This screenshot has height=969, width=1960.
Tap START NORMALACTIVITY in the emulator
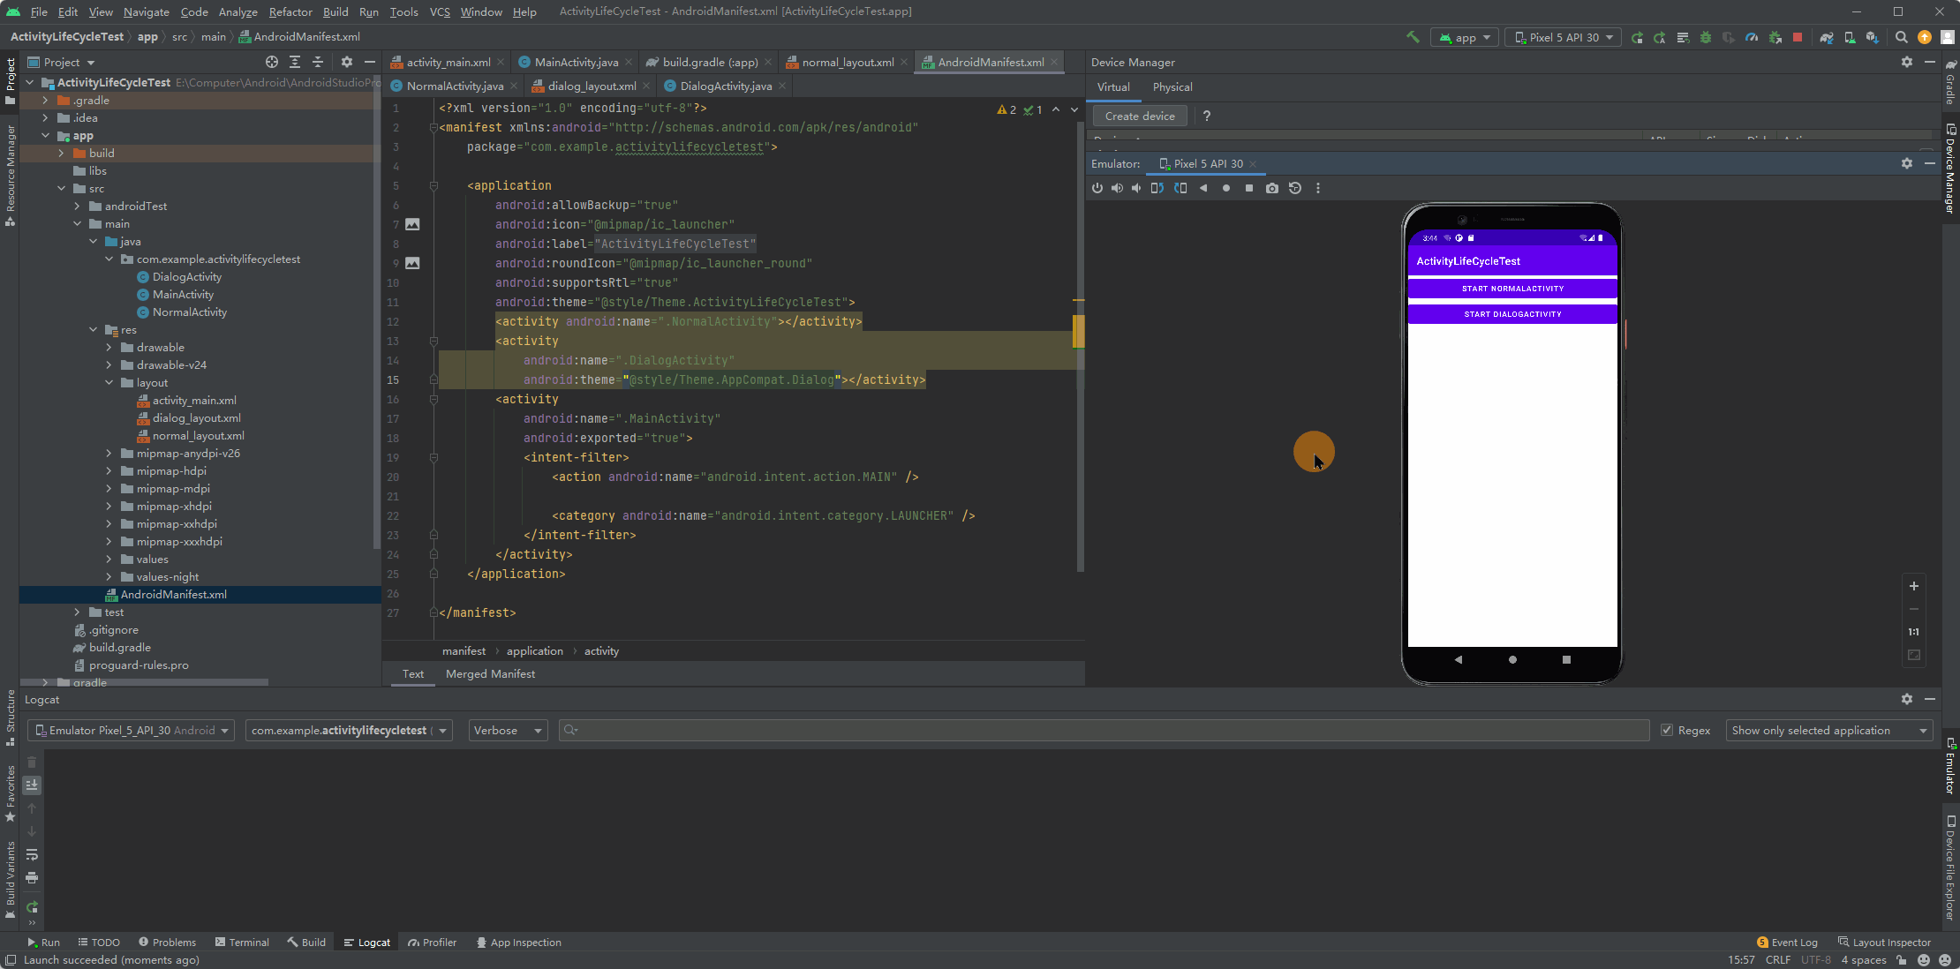1511,289
